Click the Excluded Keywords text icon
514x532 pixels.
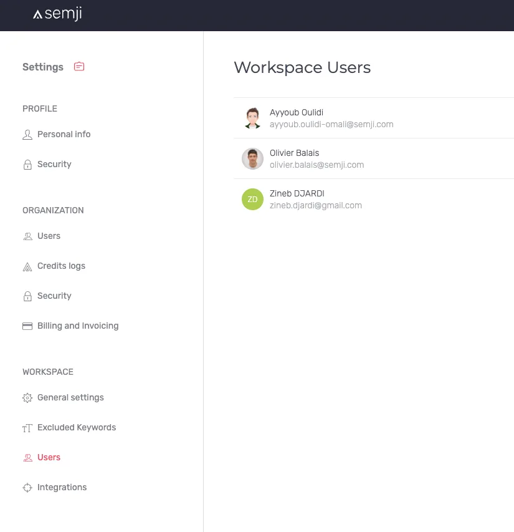pos(27,428)
